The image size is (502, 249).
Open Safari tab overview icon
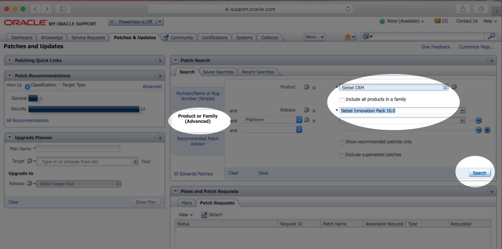481,9
